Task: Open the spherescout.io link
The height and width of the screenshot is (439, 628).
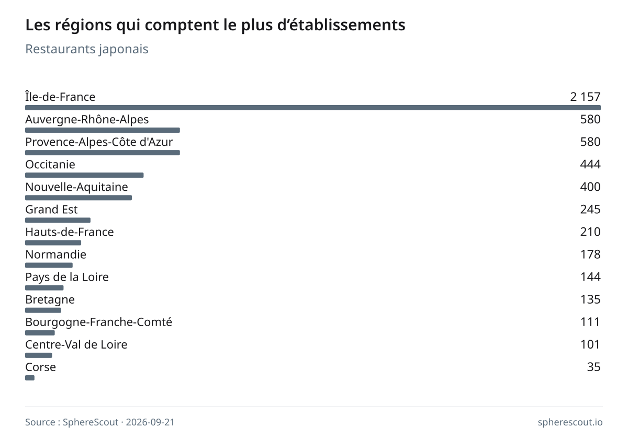Action: [570, 422]
